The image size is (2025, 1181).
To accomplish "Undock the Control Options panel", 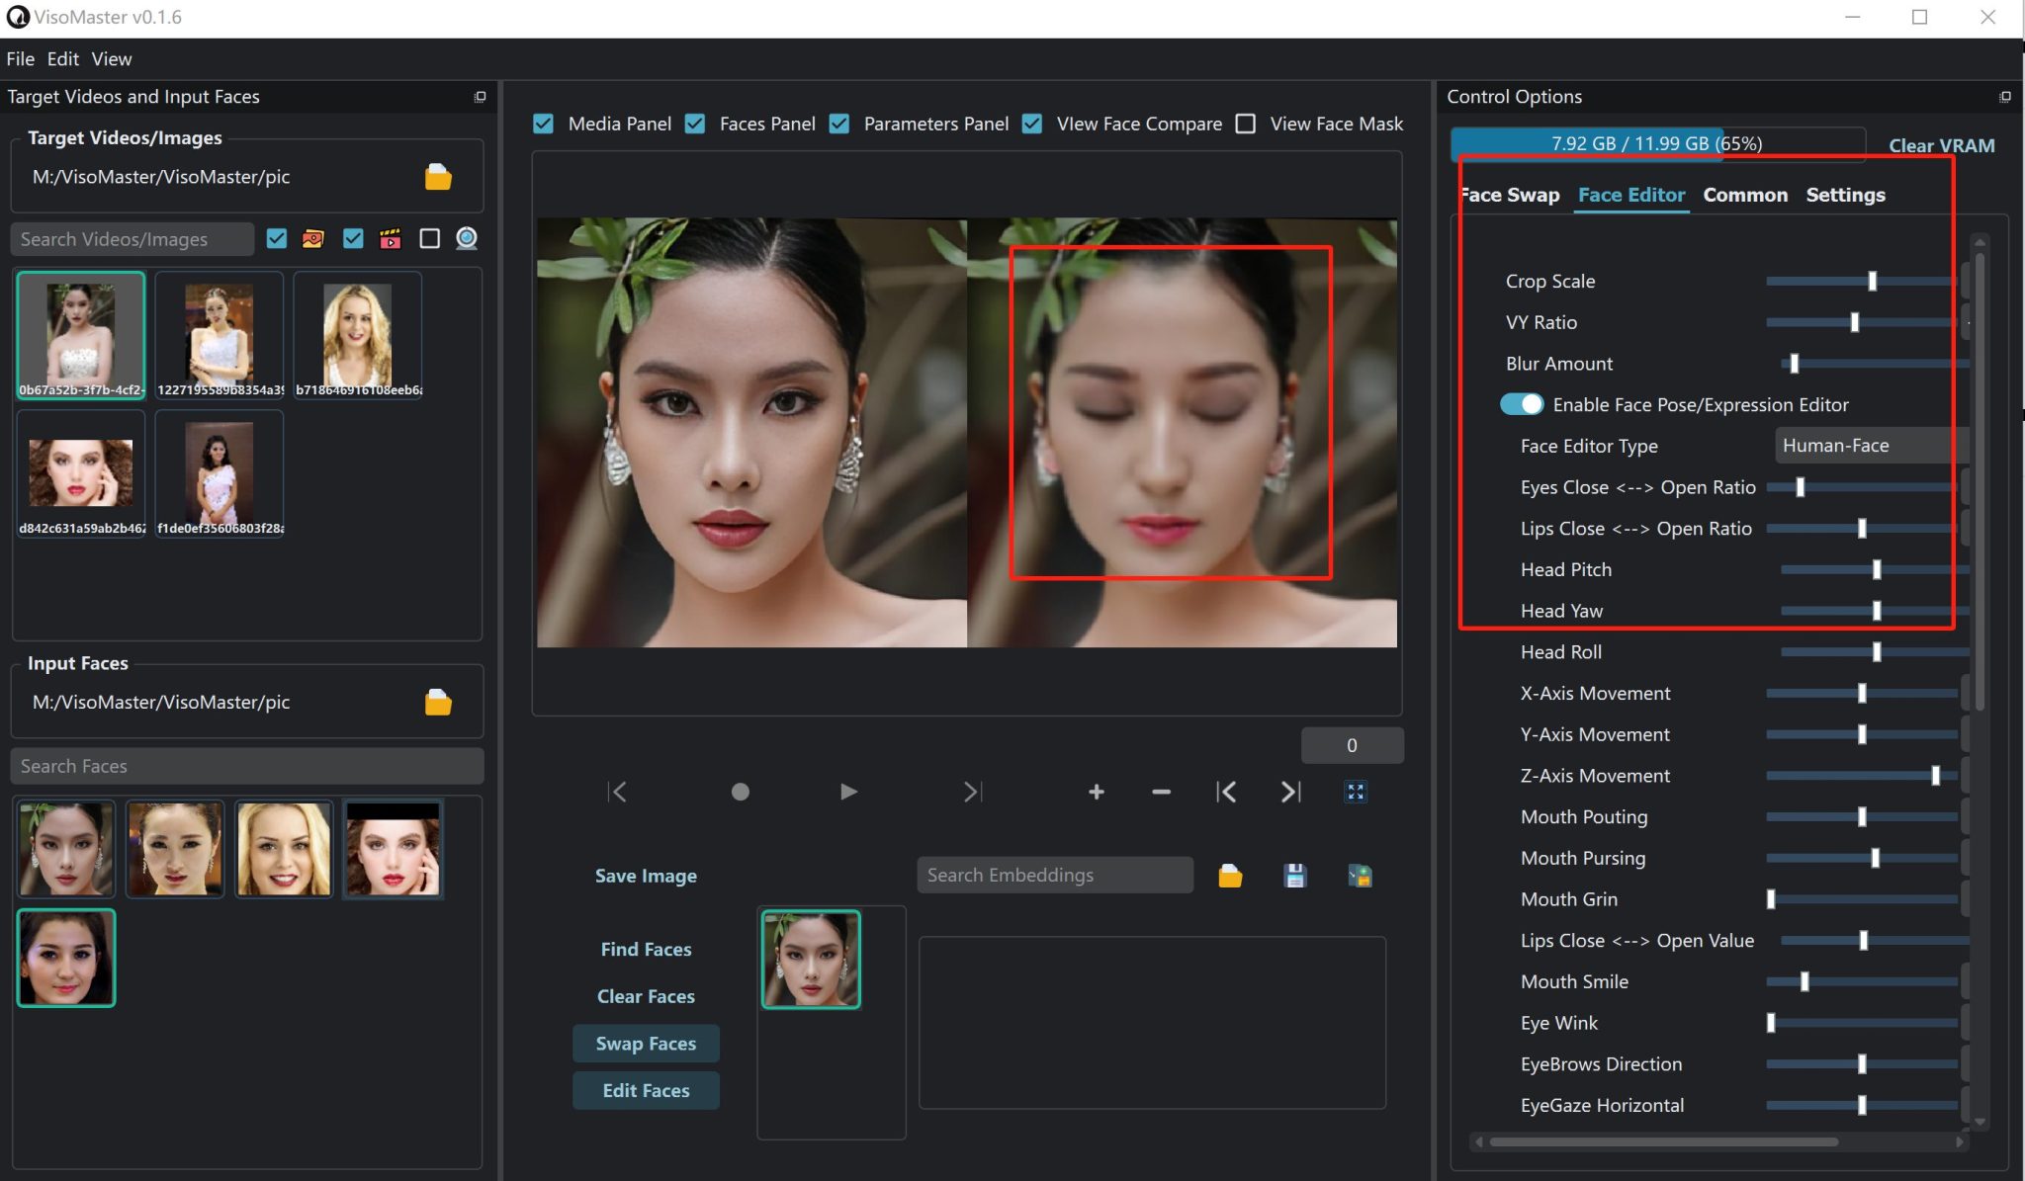I will pos(2004,97).
